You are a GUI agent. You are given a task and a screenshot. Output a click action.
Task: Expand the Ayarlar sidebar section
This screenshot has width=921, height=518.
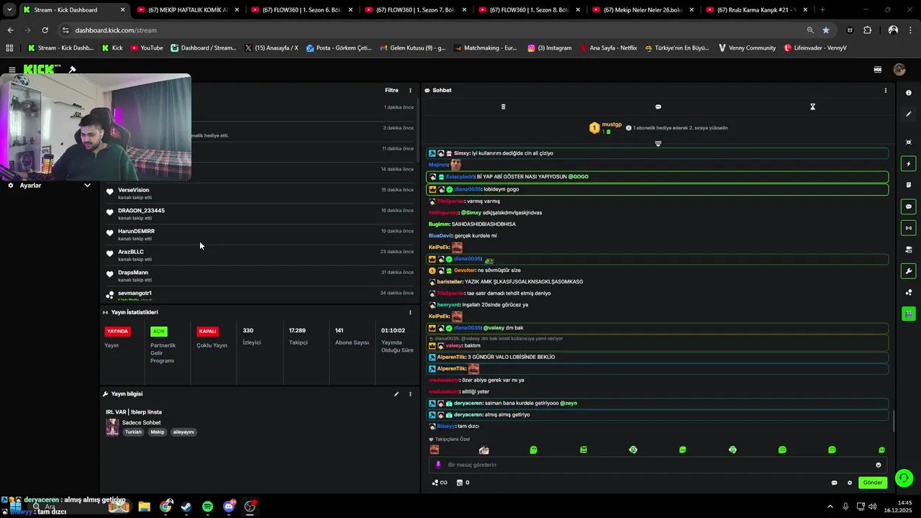(x=49, y=186)
